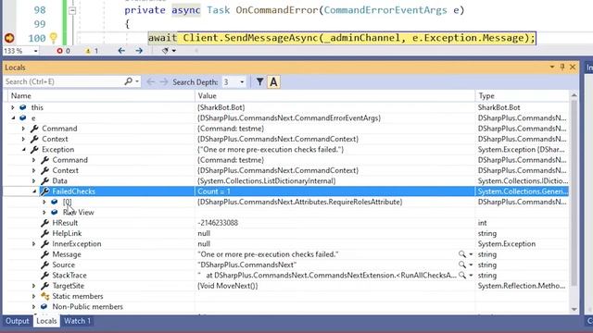This screenshot has height=333, width=593.
Task: Open visualizer dropdown arrow on Message row
Action: (x=471, y=254)
